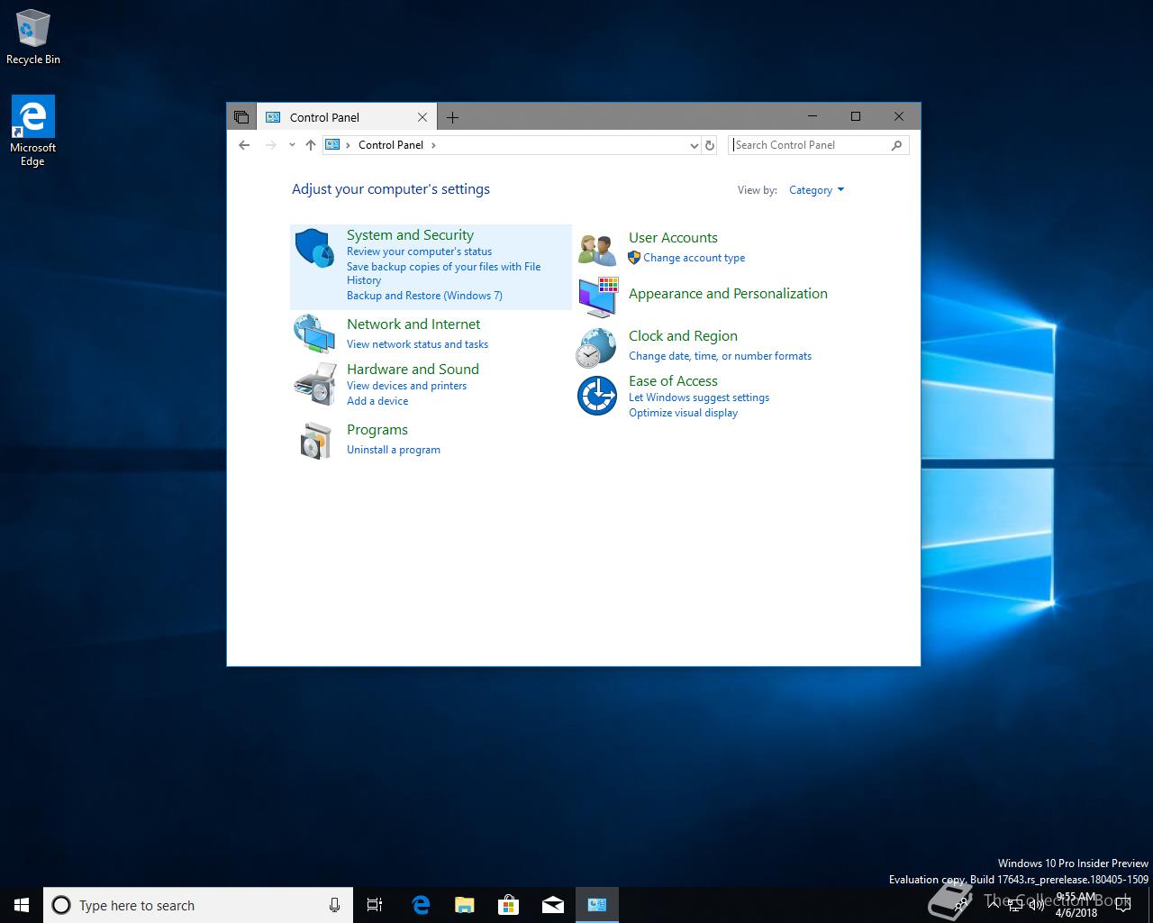This screenshot has height=923, width=1153.
Task: Go up one level with Up arrow
Action: (x=311, y=145)
